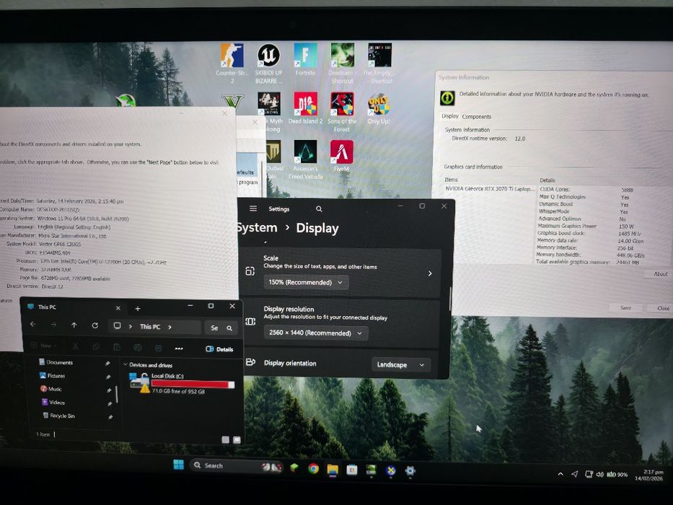Click the taskbar Search box

(x=236, y=465)
